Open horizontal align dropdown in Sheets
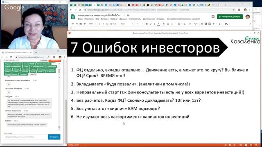This screenshot has width=262, height=147. click(180, 24)
